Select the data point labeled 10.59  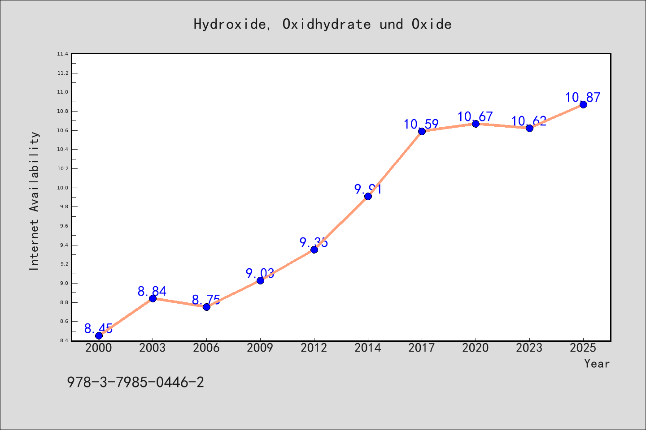coord(422,131)
